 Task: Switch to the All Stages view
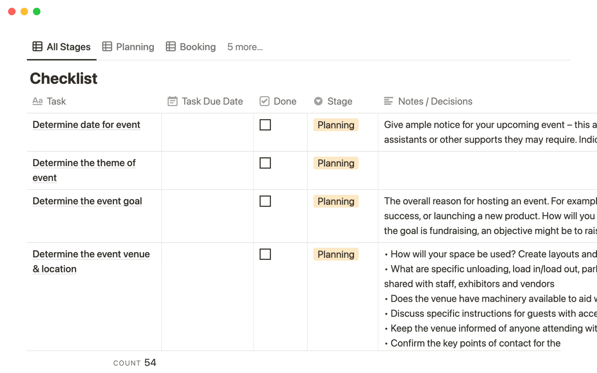click(x=68, y=47)
